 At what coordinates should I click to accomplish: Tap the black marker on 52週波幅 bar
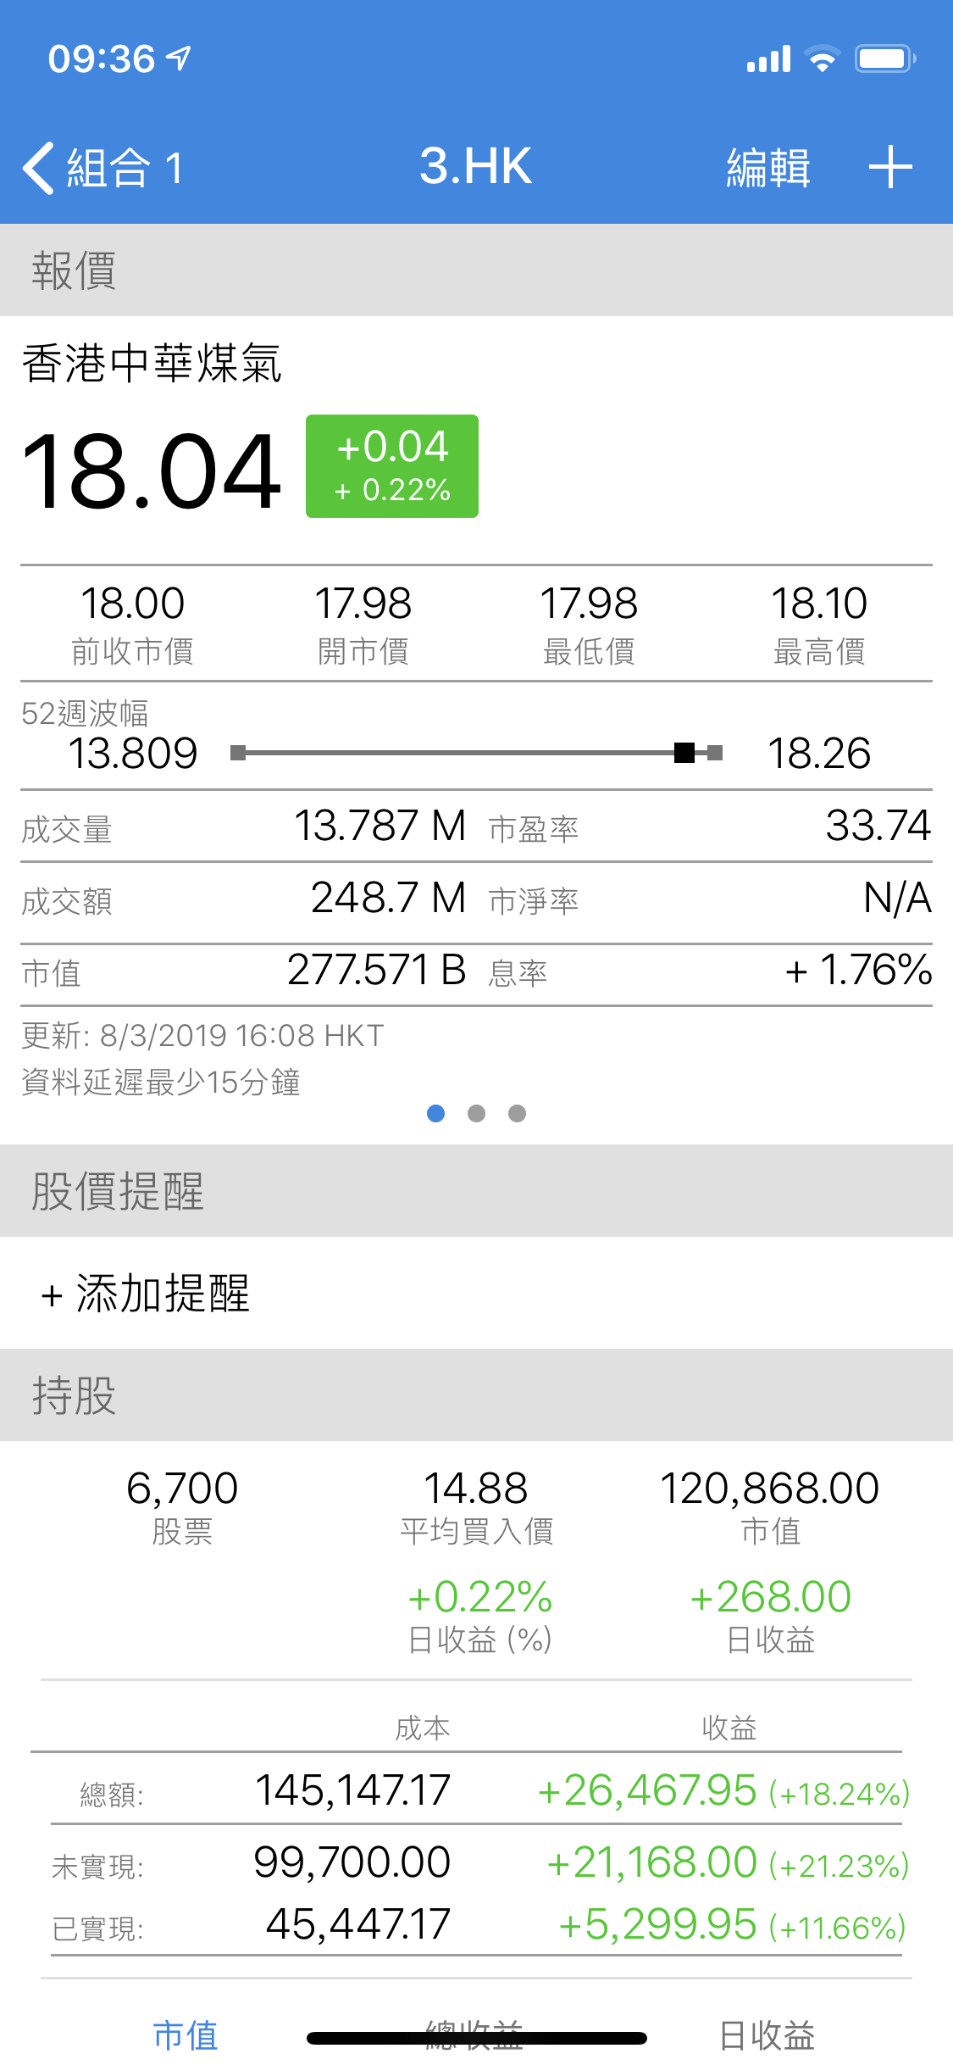[x=684, y=753]
